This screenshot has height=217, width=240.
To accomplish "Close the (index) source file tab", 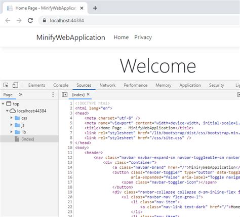I will click(88, 94).
